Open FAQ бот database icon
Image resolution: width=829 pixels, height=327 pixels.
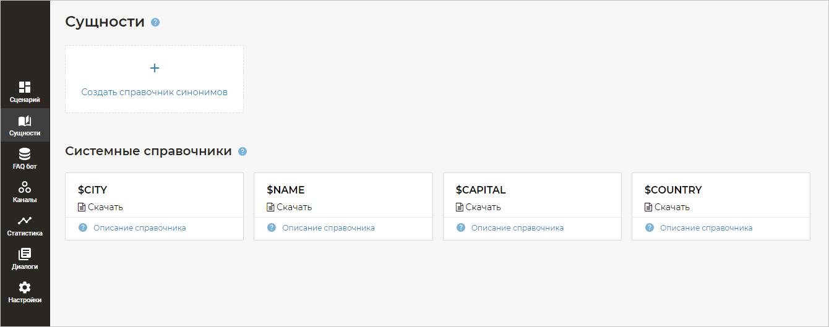coord(25,155)
